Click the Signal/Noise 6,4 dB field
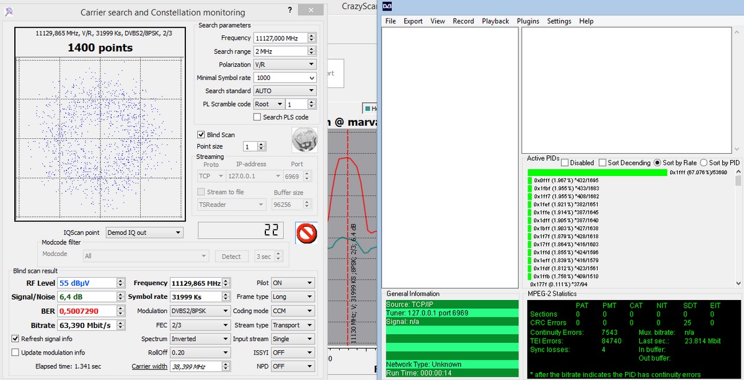Viewport: 744px width, 380px height. point(87,296)
